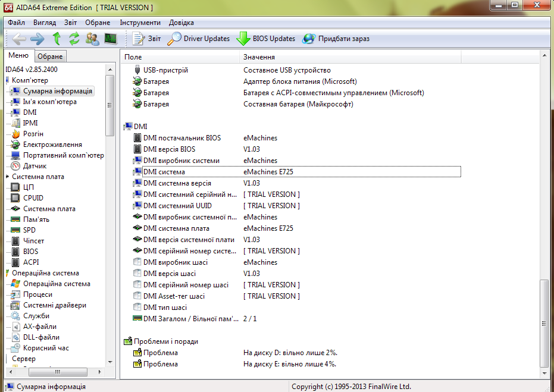Screen dimensions: 554x392
Task: Open the users icon in toolbar
Action: click(x=92, y=39)
